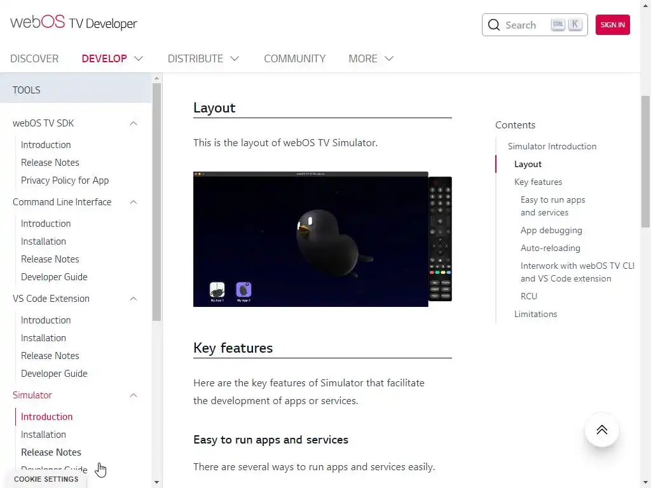651x488 pixels.
Task: Open Installation under Command Line Interface
Action: click(43, 241)
